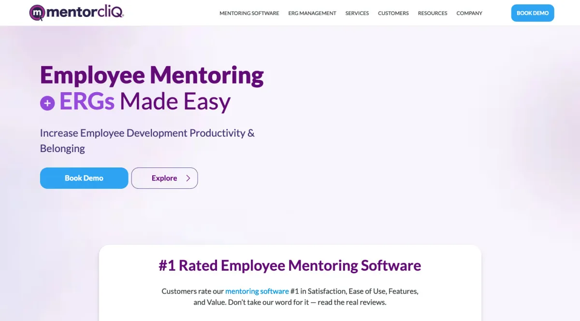Click the #1 Rated Employee Mentoring Software heading
The width and height of the screenshot is (580, 321).
point(290,265)
